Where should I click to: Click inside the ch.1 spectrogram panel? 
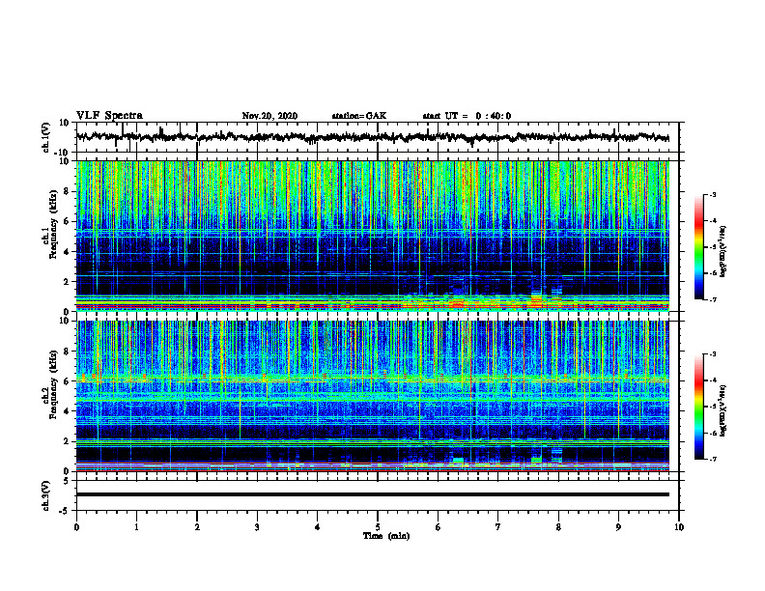373,236
